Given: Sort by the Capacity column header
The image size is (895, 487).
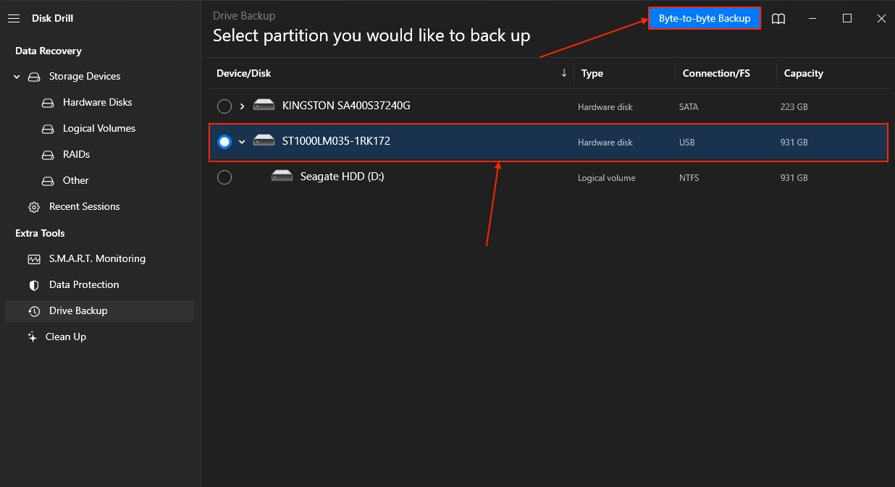Looking at the screenshot, I should click(803, 73).
